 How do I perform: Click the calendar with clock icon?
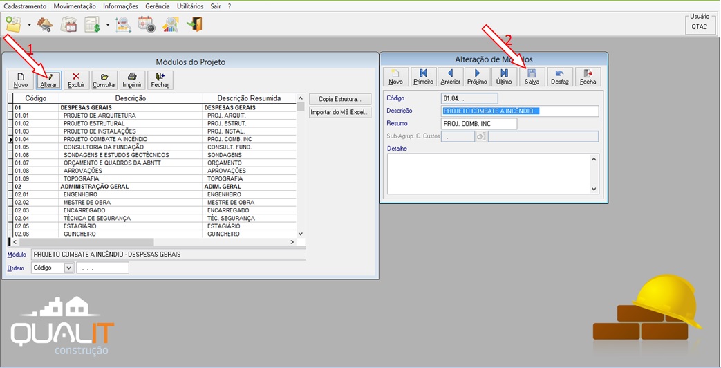click(x=147, y=24)
